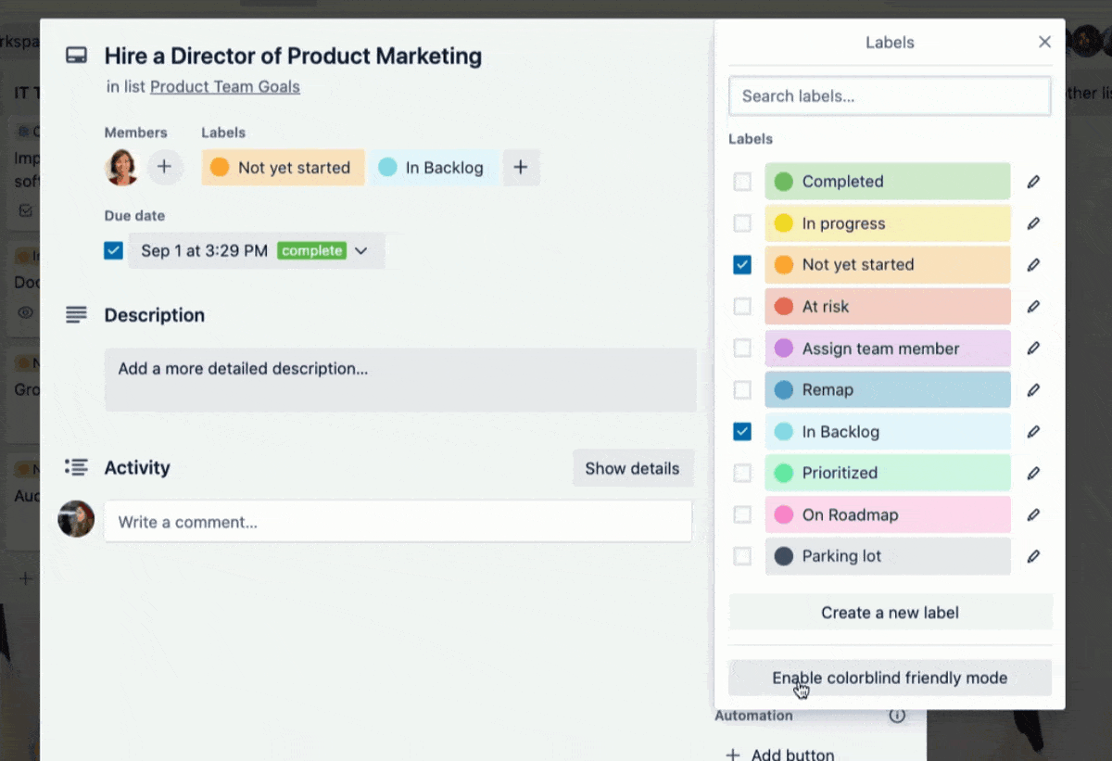1112x761 pixels.
Task: Click pencil icon next to Parking lot
Action: pos(1033,556)
